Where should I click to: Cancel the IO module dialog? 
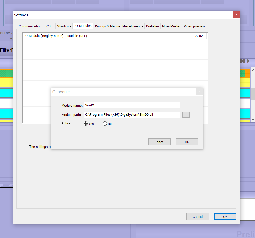point(159,142)
